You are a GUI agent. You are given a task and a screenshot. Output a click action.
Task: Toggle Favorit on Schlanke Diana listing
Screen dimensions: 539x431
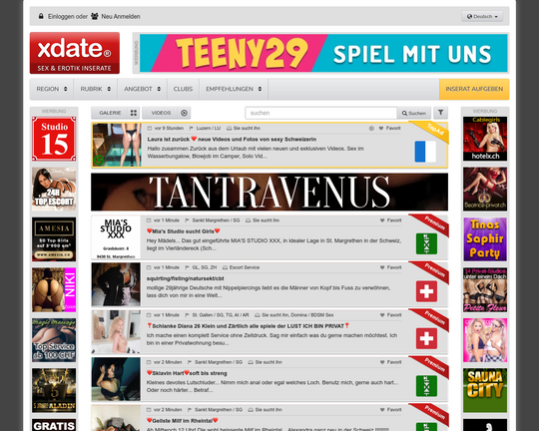pyautogui.click(x=390, y=315)
